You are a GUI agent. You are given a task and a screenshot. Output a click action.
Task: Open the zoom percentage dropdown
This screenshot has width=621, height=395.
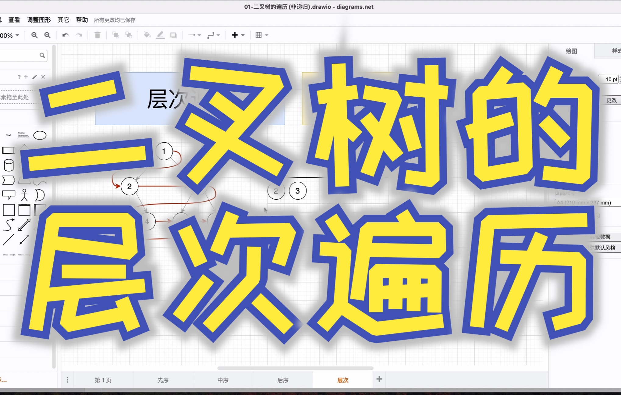click(10, 35)
